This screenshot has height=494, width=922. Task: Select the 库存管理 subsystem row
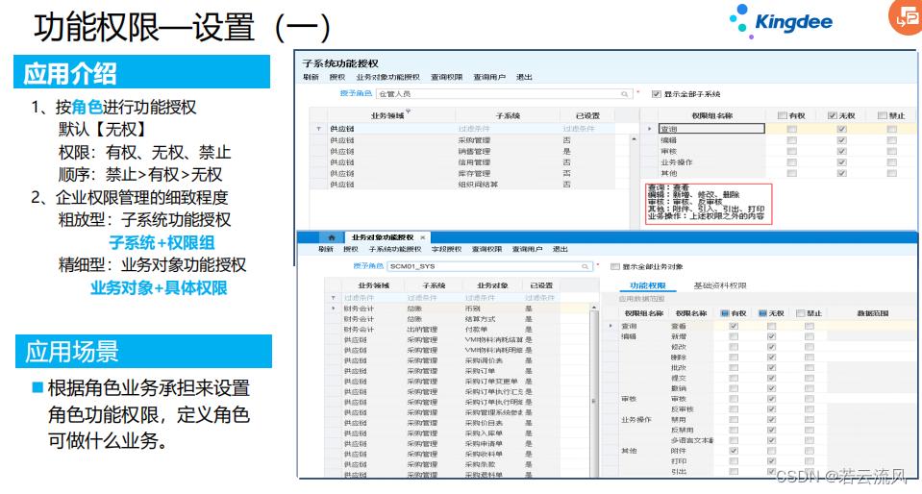click(462, 174)
